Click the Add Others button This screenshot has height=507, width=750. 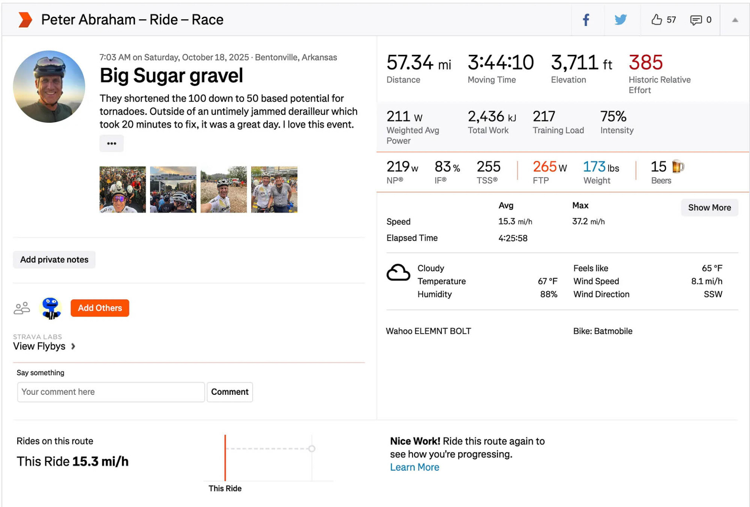(100, 308)
